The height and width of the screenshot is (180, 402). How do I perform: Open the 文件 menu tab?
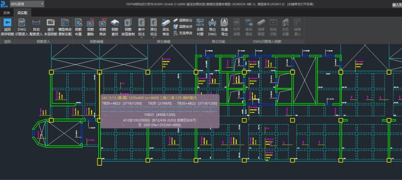(x=7, y=13)
